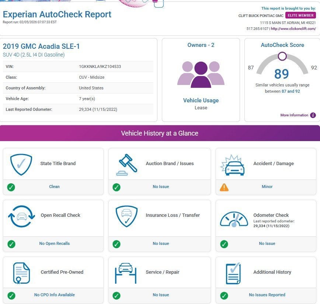Click the Odometer Check gauge icon
The height and width of the screenshot is (304, 320).
234,219
